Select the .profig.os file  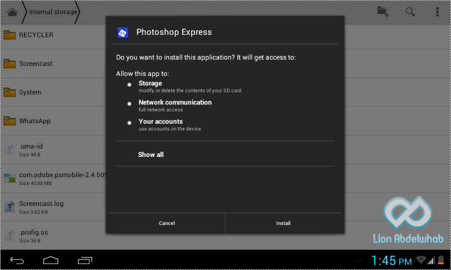(x=53, y=236)
